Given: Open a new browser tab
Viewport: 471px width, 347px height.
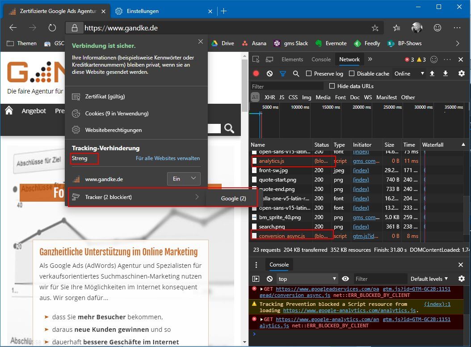Looking at the screenshot, I should [x=223, y=11].
